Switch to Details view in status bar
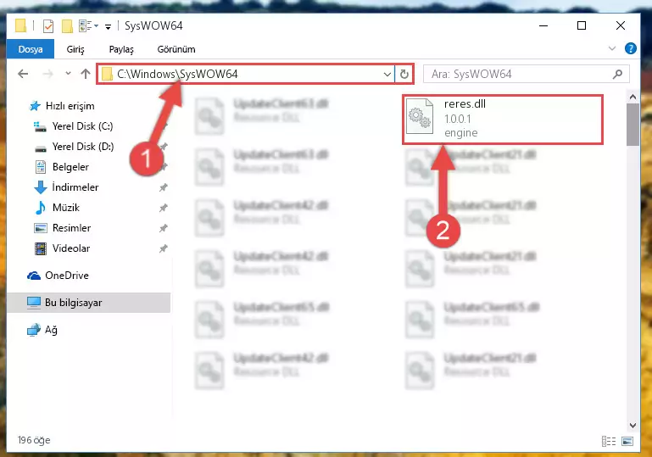 tap(609, 441)
